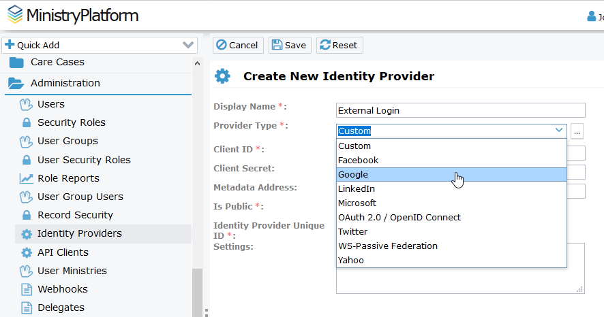Click the hand icon beside User Group Users
604x317 pixels.
click(x=26, y=197)
